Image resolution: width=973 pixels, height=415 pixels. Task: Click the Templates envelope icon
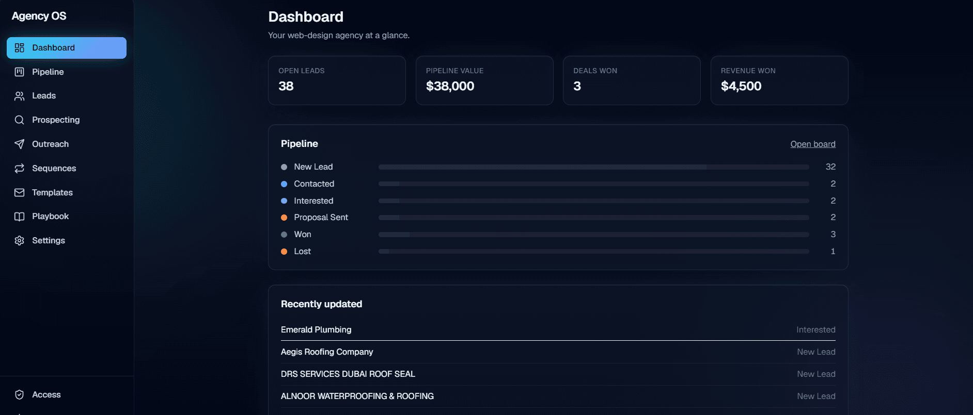(20, 192)
